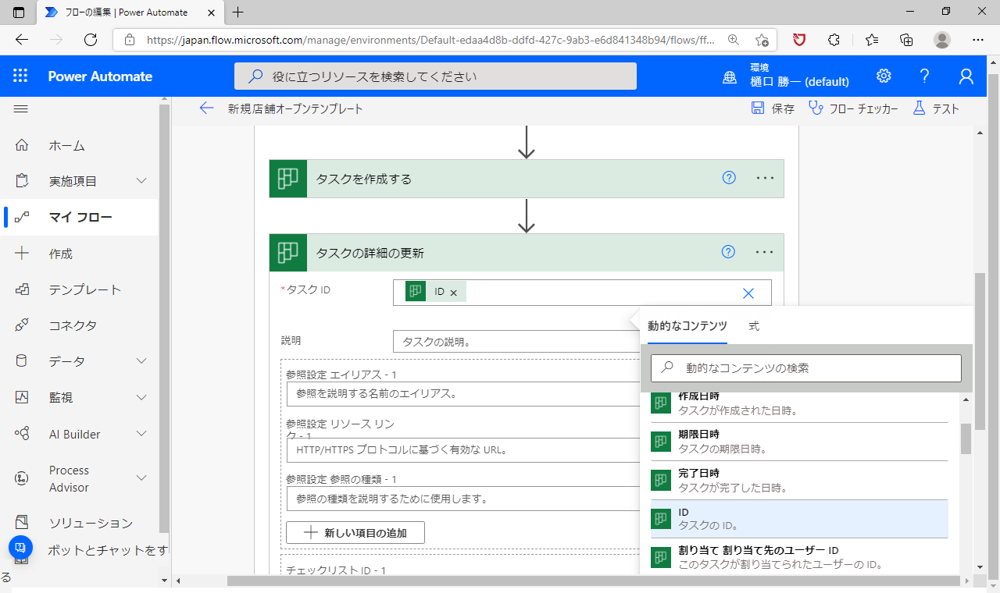Open the browser ellipsis menu
1000x593 pixels.
(978, 40)
